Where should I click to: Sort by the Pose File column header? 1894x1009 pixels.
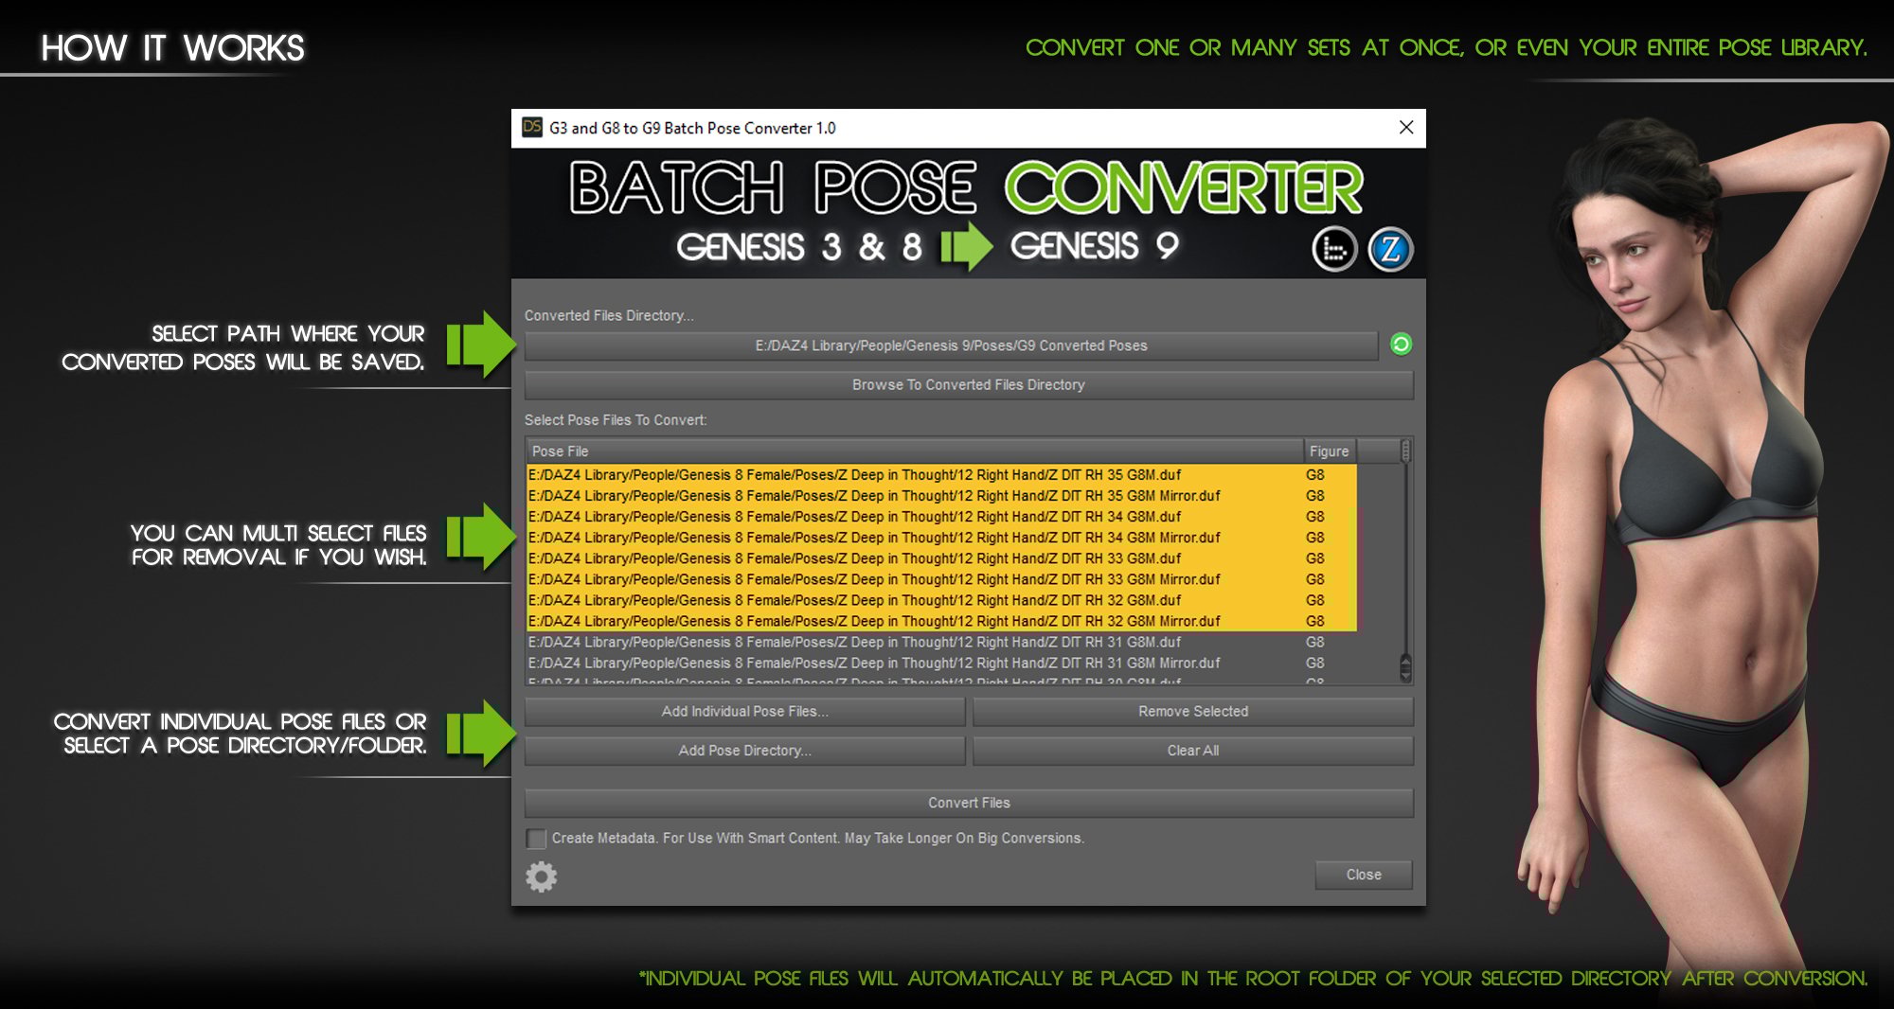[914, 451]
